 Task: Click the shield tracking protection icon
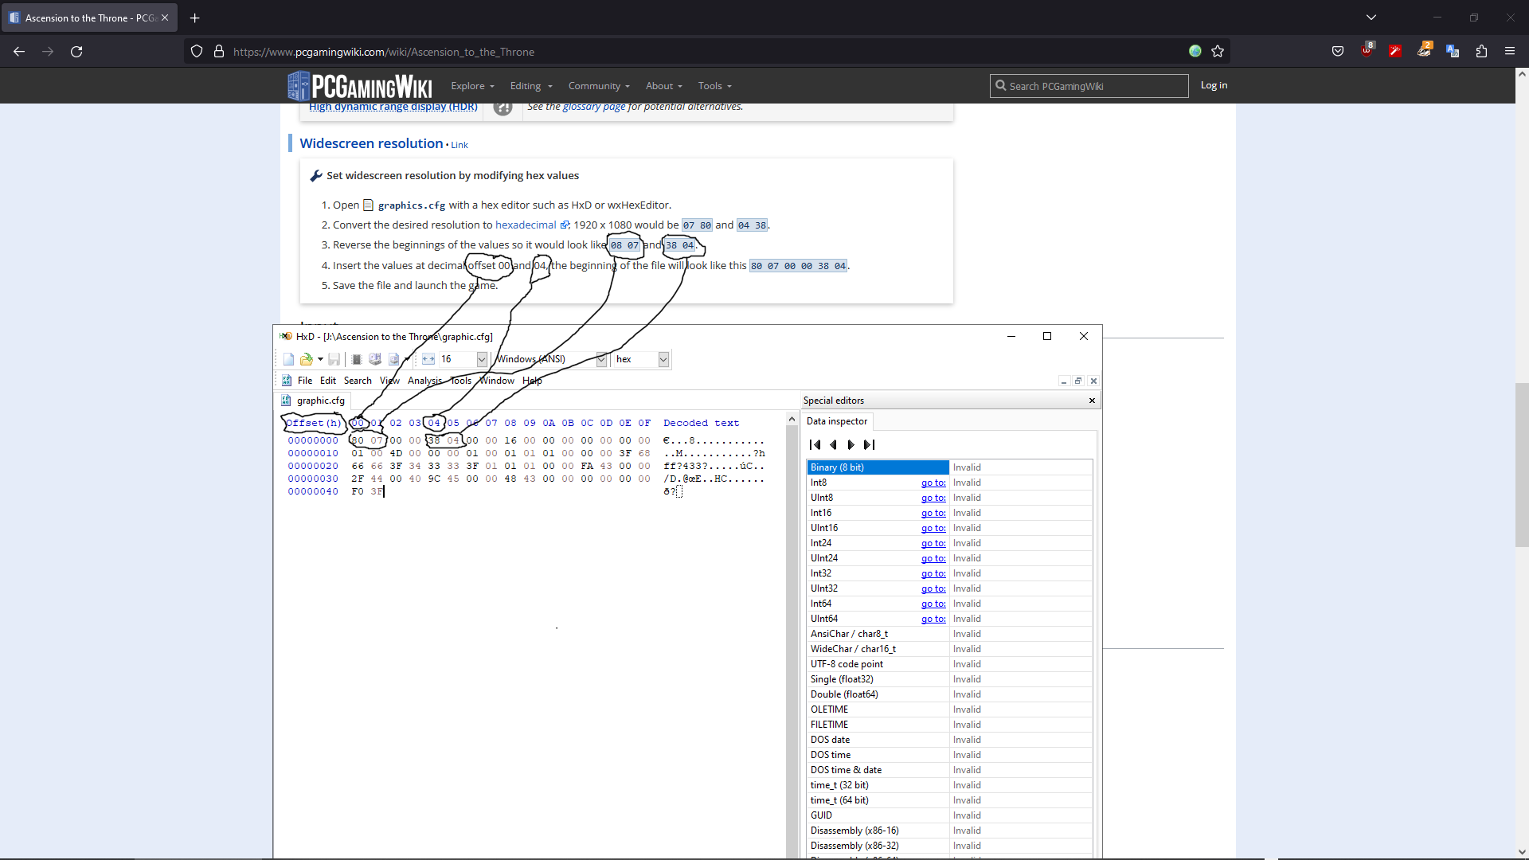pyautogui.click(x=197, y=52)
